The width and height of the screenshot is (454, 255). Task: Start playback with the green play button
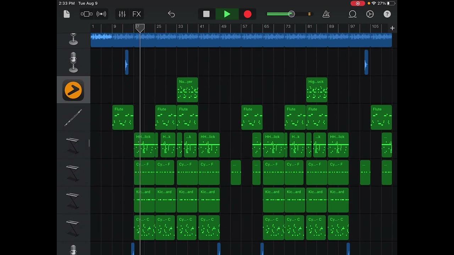coord(227,14)
